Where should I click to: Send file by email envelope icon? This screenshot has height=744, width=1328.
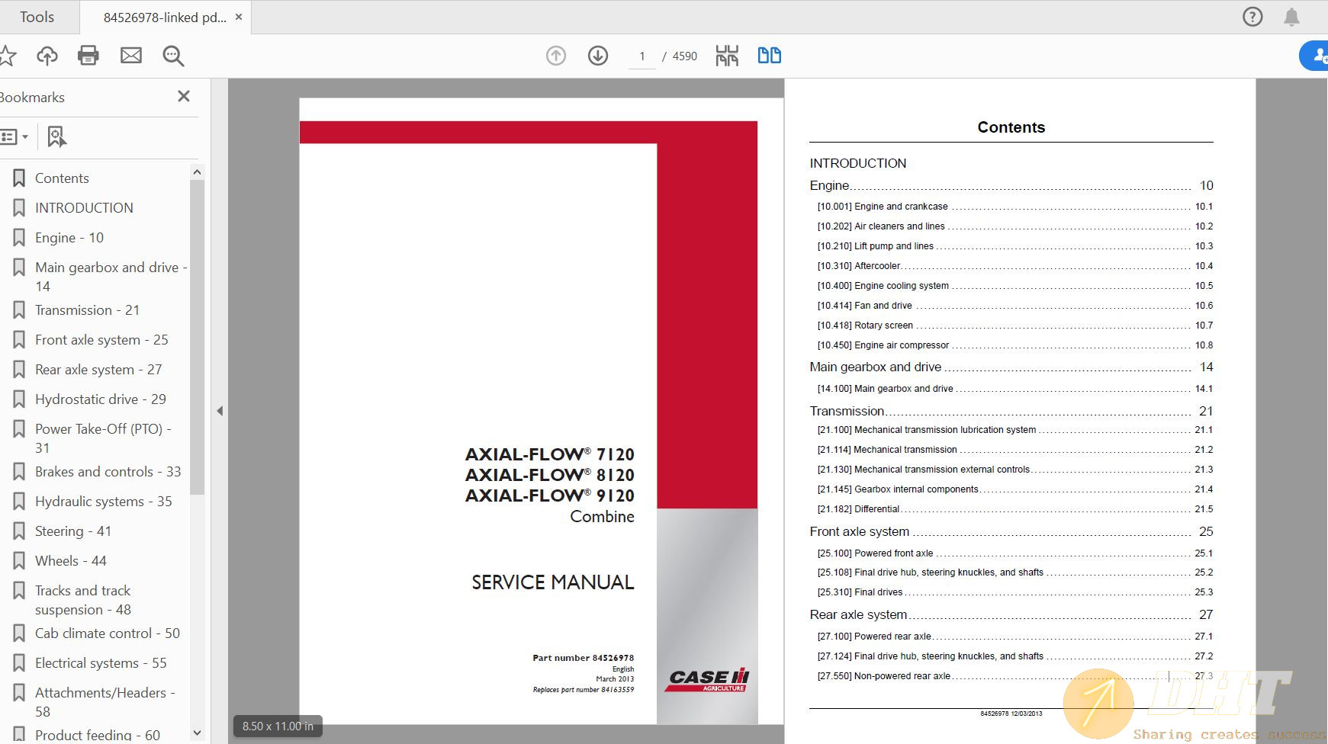(131, 55)
